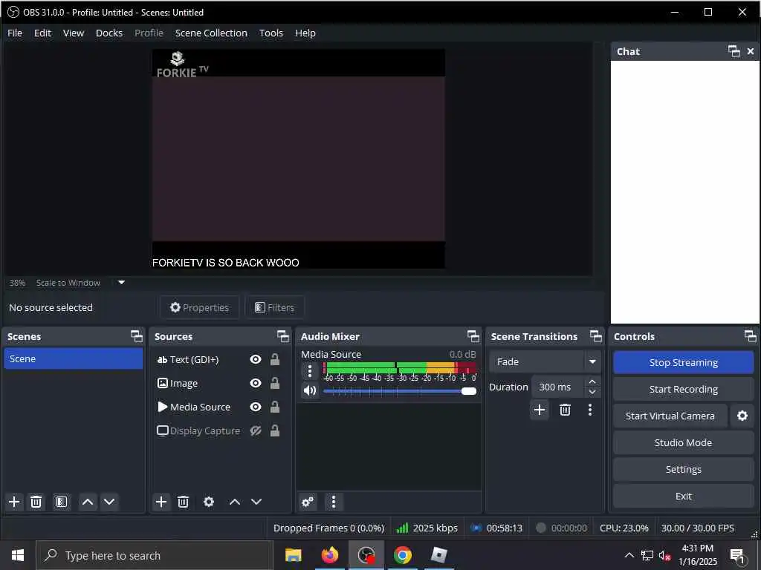
Task: Open the Scene Collection menu
Action: 211,33
